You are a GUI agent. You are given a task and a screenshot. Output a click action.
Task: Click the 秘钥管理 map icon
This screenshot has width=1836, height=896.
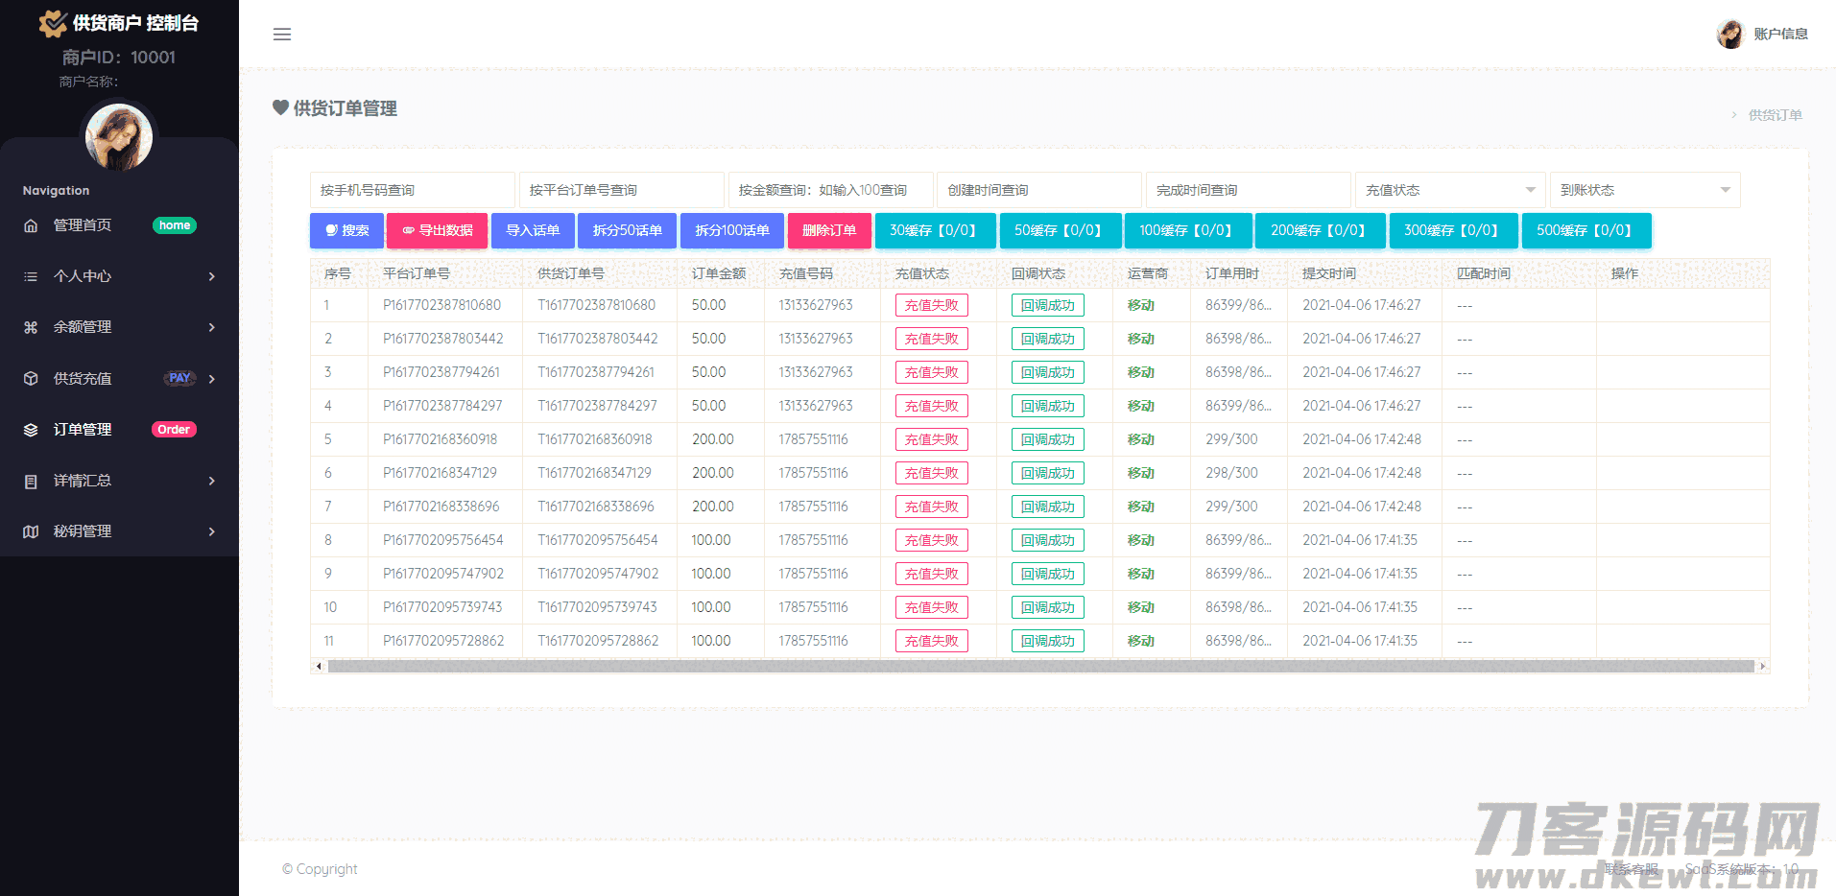coord(31,531)
